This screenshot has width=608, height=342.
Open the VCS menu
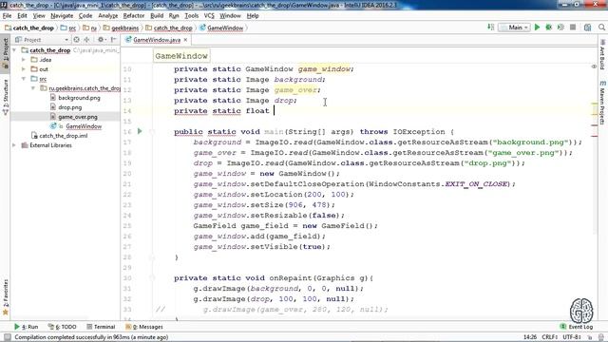[209, 15]
